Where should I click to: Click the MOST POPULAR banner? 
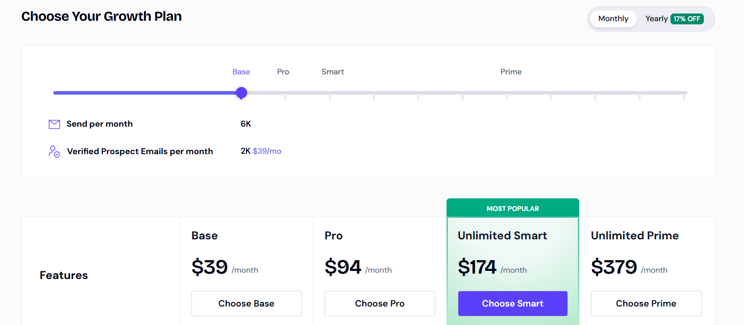pyautogui.click(x=512, y=208)
